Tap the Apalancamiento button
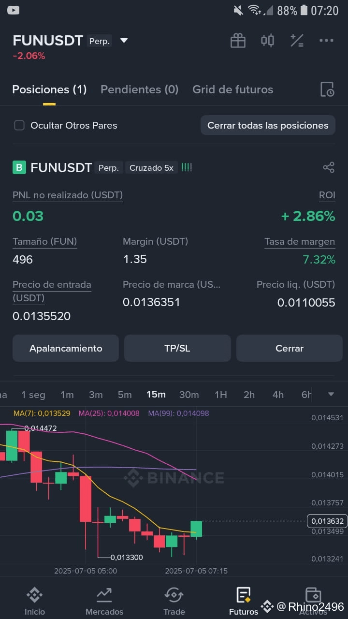This screenshot has height=619, width=348. (66, 348)
